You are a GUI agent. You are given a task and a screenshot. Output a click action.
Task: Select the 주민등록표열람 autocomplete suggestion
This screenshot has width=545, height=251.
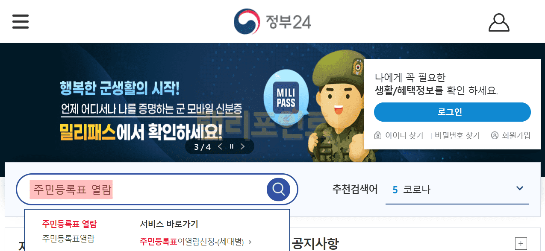tap(68, 239)
